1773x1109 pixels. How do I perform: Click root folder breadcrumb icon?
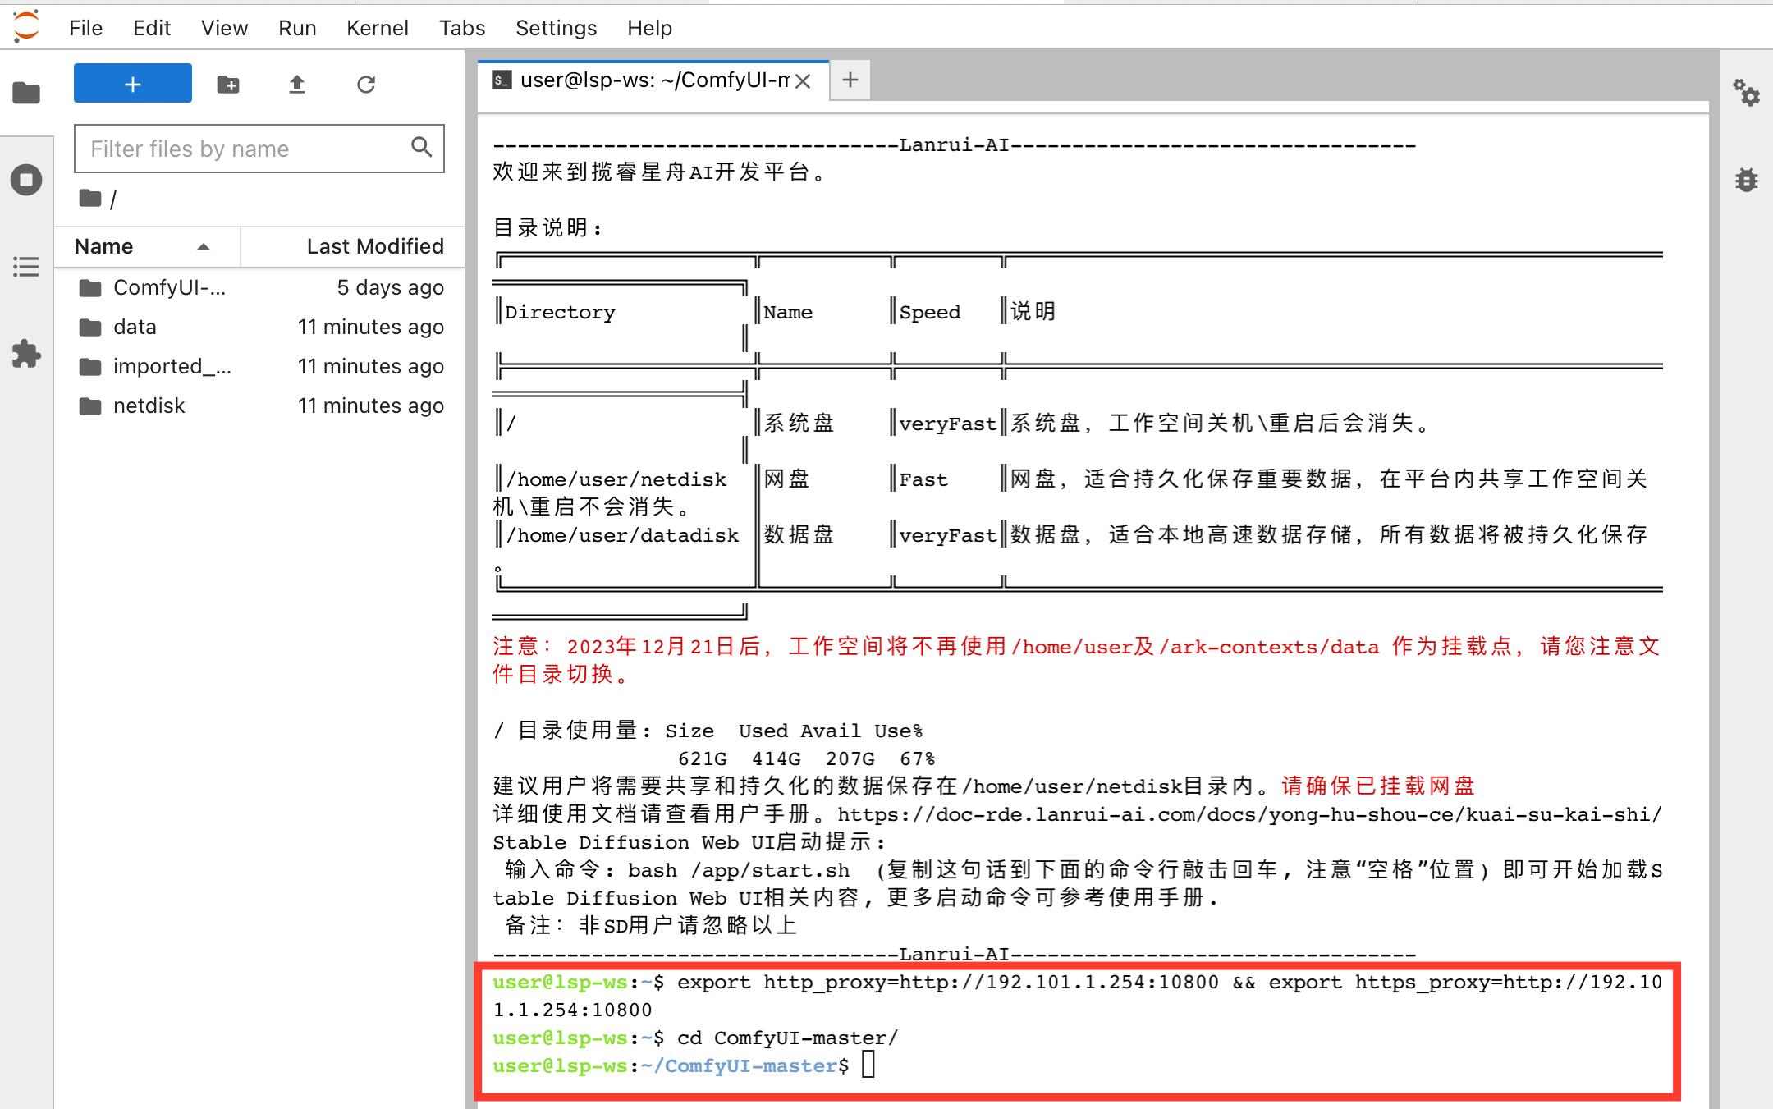pyautogui.click(x=90, y=199)
